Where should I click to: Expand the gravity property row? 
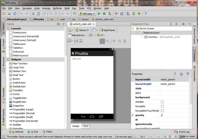[x=133, y=115]
